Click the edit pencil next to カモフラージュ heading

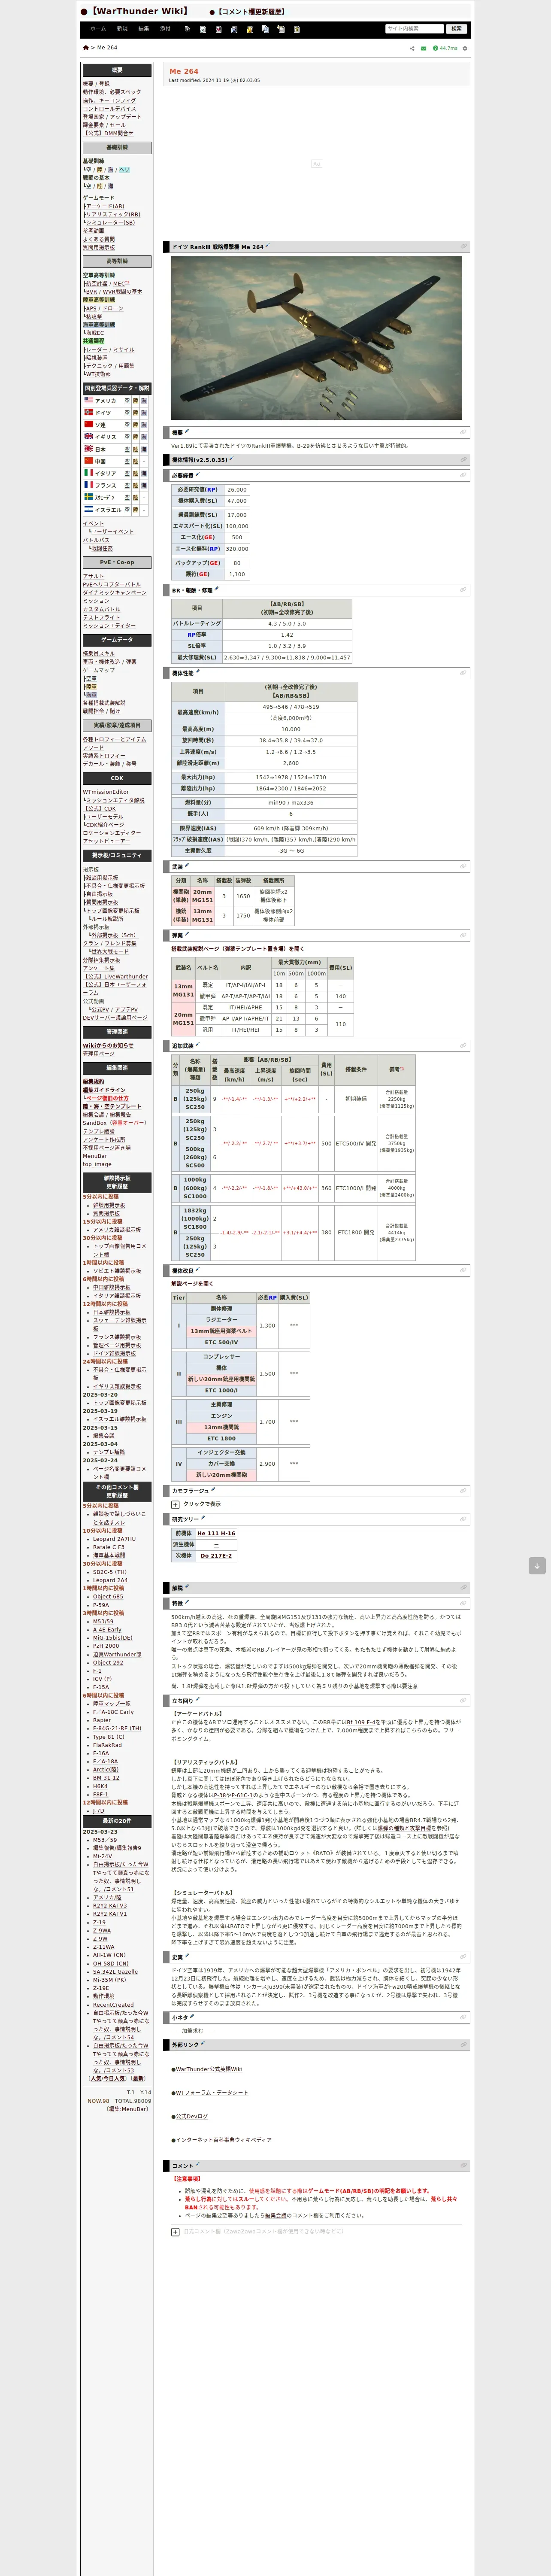pos(212,1490)
